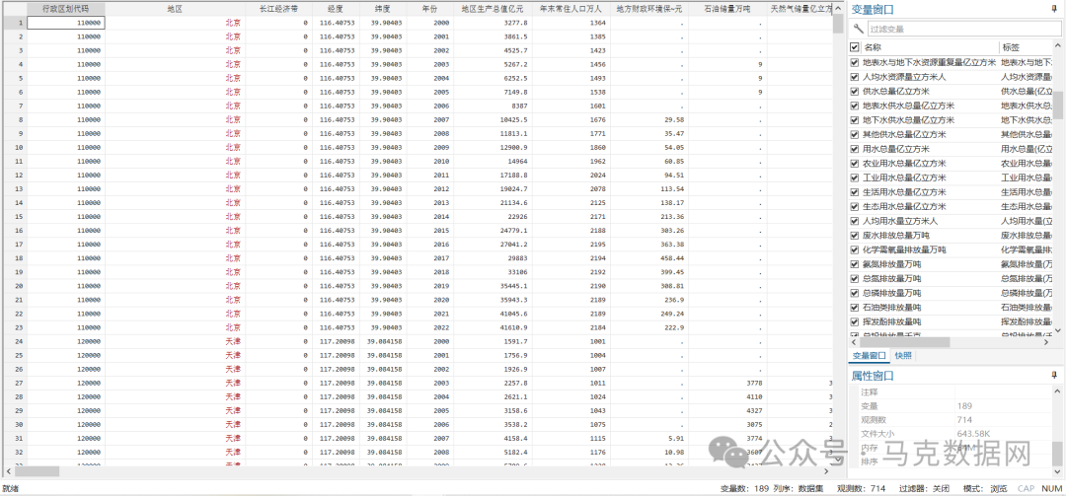
Task: Uncheck the 人均水资源量立方米人 variable checkbox
Action: pos(855,76)
